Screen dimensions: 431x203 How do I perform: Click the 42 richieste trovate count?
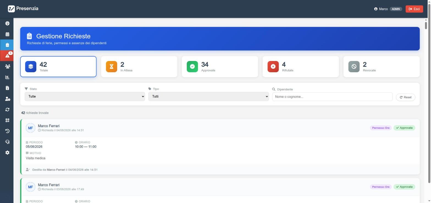click(x=35, y=113)
